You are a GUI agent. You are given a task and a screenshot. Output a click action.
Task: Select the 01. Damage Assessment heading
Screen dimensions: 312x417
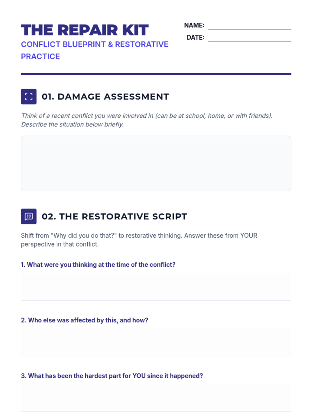pos(105,97)
